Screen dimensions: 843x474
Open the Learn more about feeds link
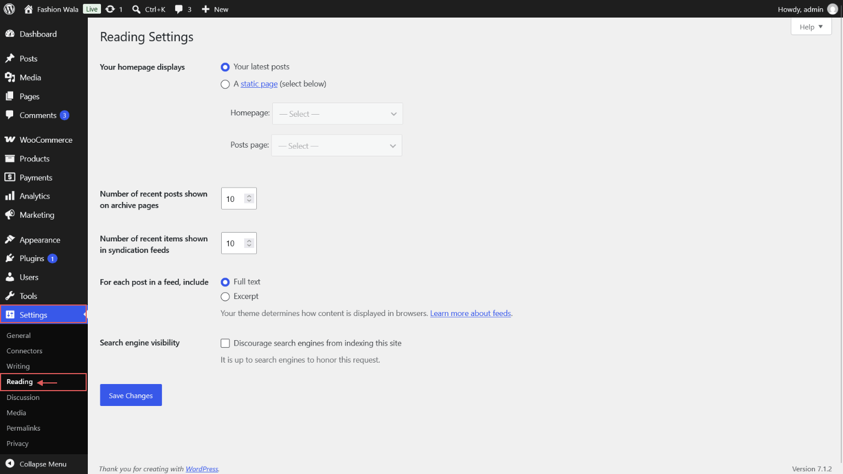click(470, 313)
